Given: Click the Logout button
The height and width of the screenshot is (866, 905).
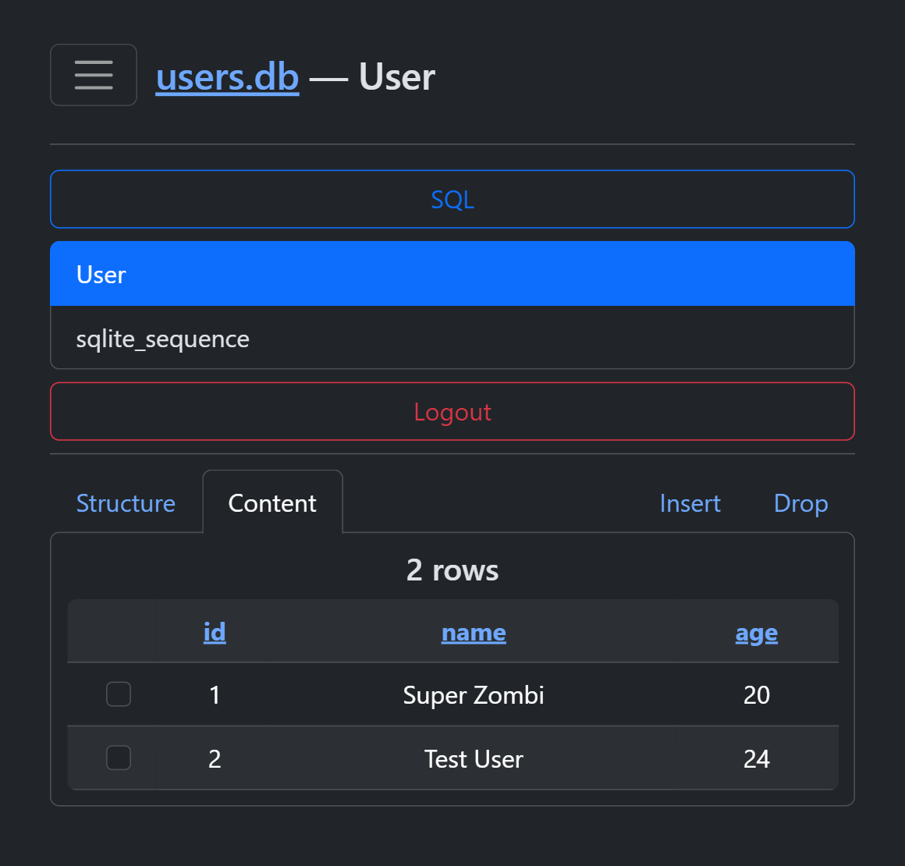Looking at the screenshot, I should [452, 411].
